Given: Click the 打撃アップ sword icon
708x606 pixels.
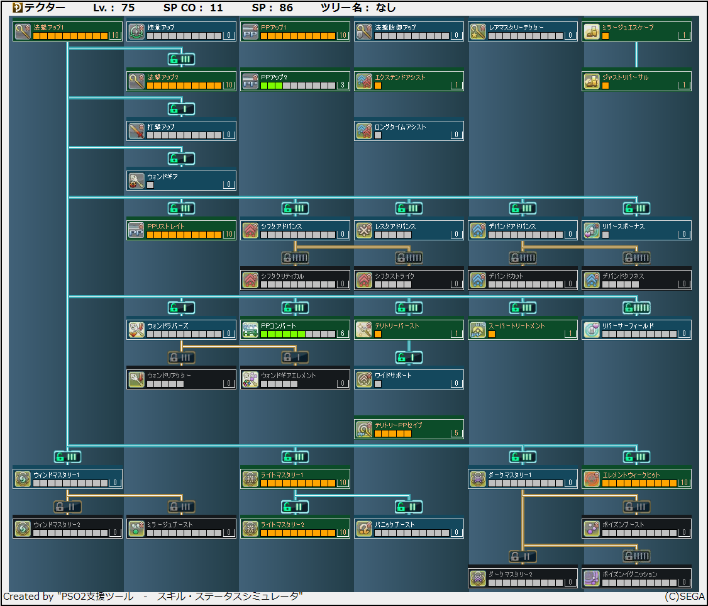Looking at the screenshot, I should click(x=136, y=131).
